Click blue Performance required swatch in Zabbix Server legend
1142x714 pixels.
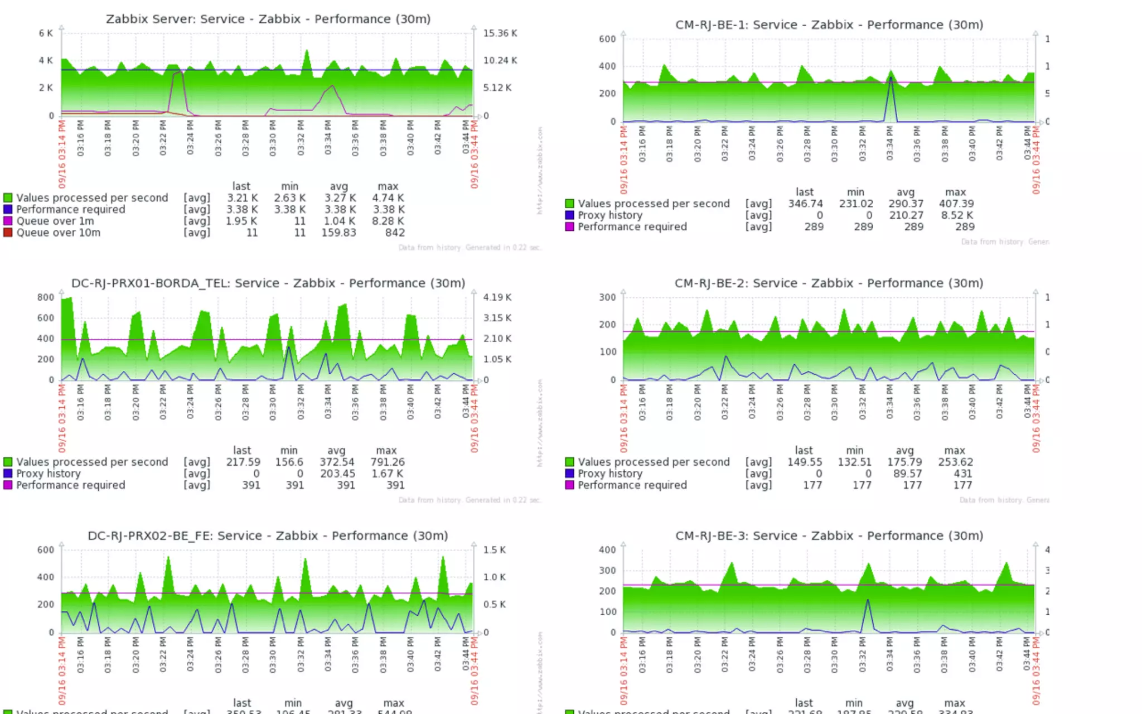(8, 209)
